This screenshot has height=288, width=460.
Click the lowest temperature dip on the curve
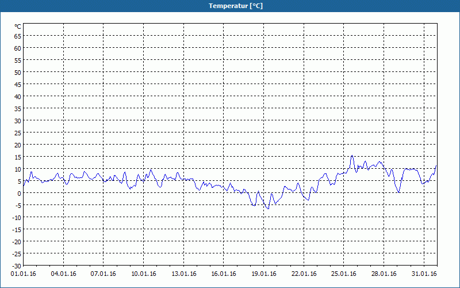pos(268,208)
